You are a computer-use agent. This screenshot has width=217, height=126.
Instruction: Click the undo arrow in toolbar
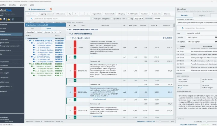[28, 14]
